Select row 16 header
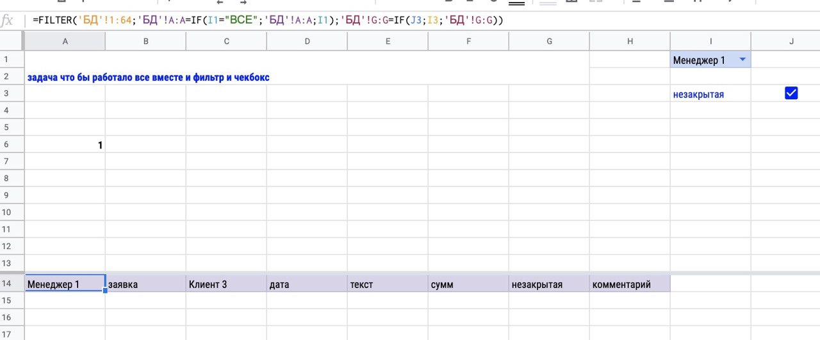820x340 pixels. click(x=12, y=318)
